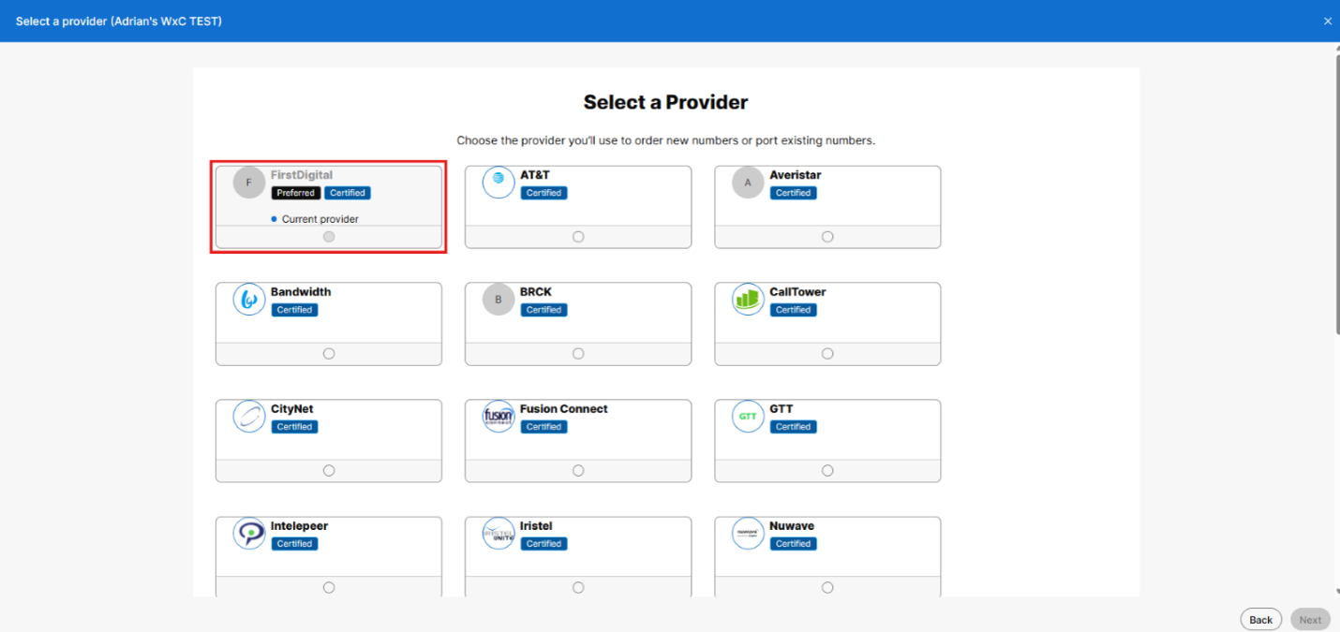1340x632 pixels.
Task: Choose the Fusion Connect radio button
Action: [578, 471]
